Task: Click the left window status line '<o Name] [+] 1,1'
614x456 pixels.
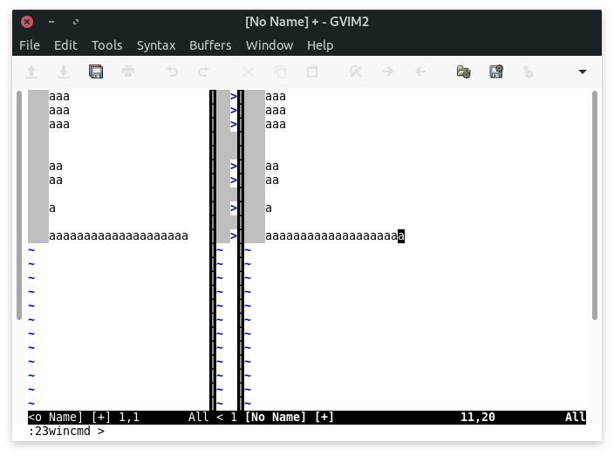Action: pyautogui.click(x=84, y=418)
